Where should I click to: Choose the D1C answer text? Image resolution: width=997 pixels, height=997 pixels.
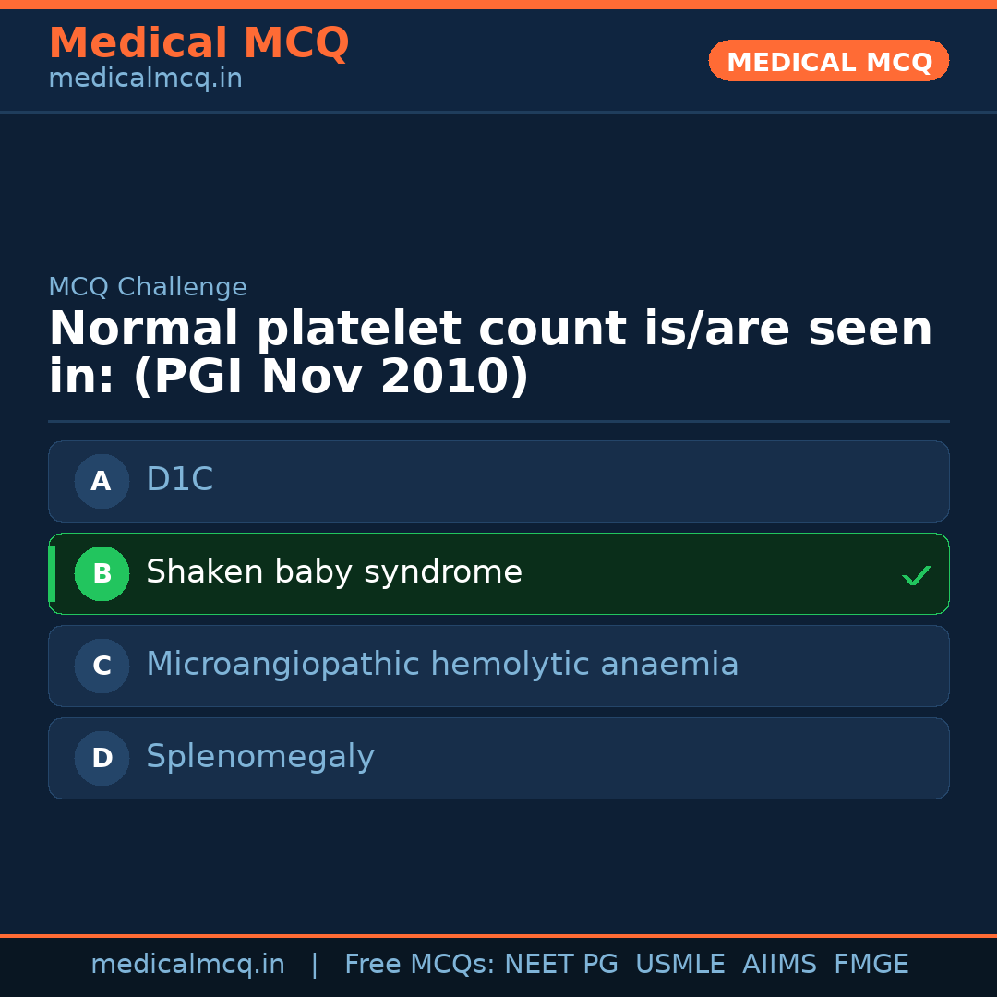pos(180,480)
